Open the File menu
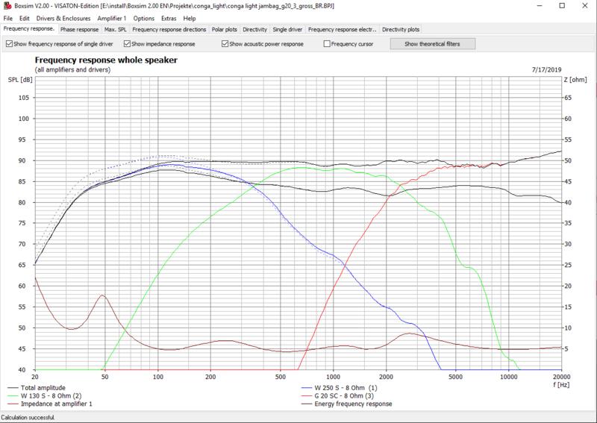 pos(7,18)
